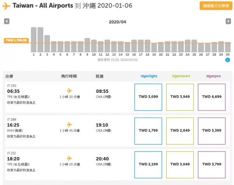This screenshot has height=185, width=234.
Task: Click arrival time 19:10
Action: pos(102,125)
